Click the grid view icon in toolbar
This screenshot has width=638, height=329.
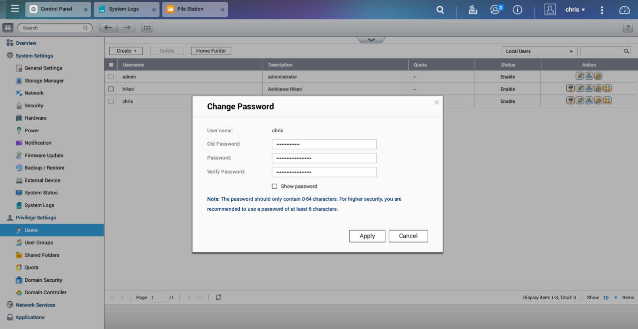(x=147, y=28)
